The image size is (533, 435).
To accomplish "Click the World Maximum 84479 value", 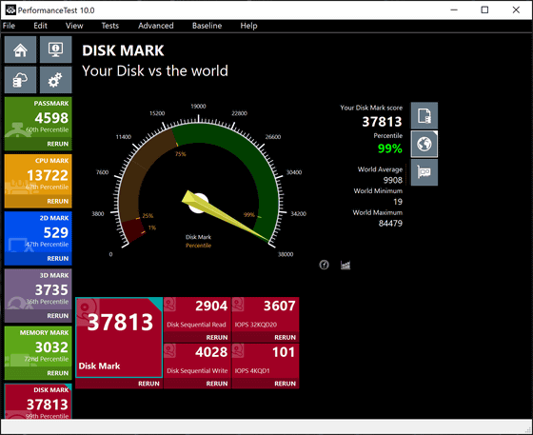I will [390, 224].
